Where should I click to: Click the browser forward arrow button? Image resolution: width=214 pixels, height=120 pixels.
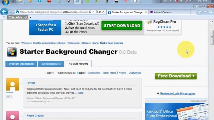pyautogui.click(x=11, y=12)
